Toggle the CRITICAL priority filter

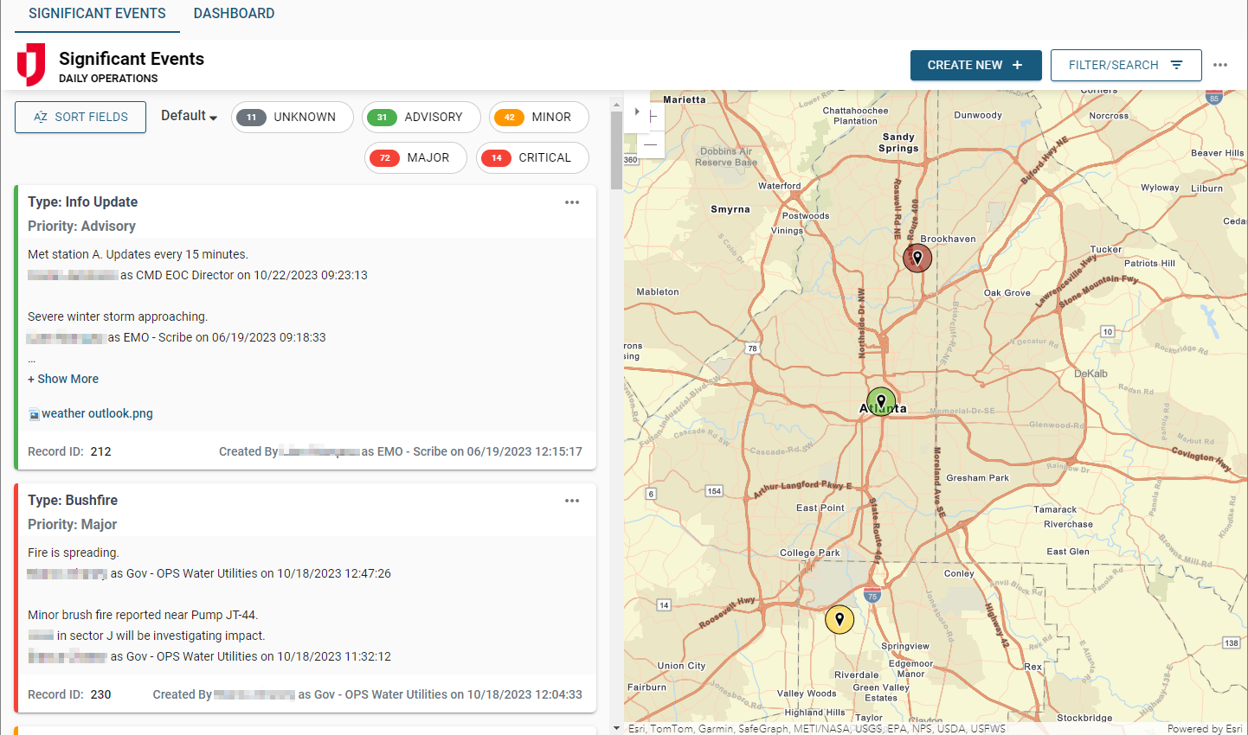coord(532,157)
